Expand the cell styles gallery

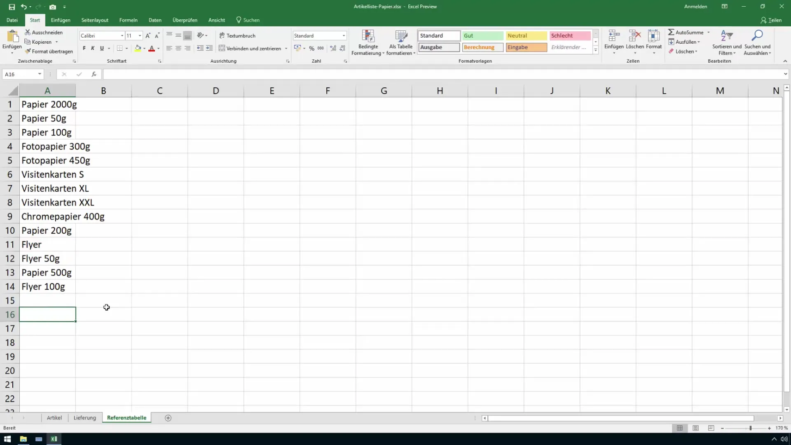click(596, 50)
